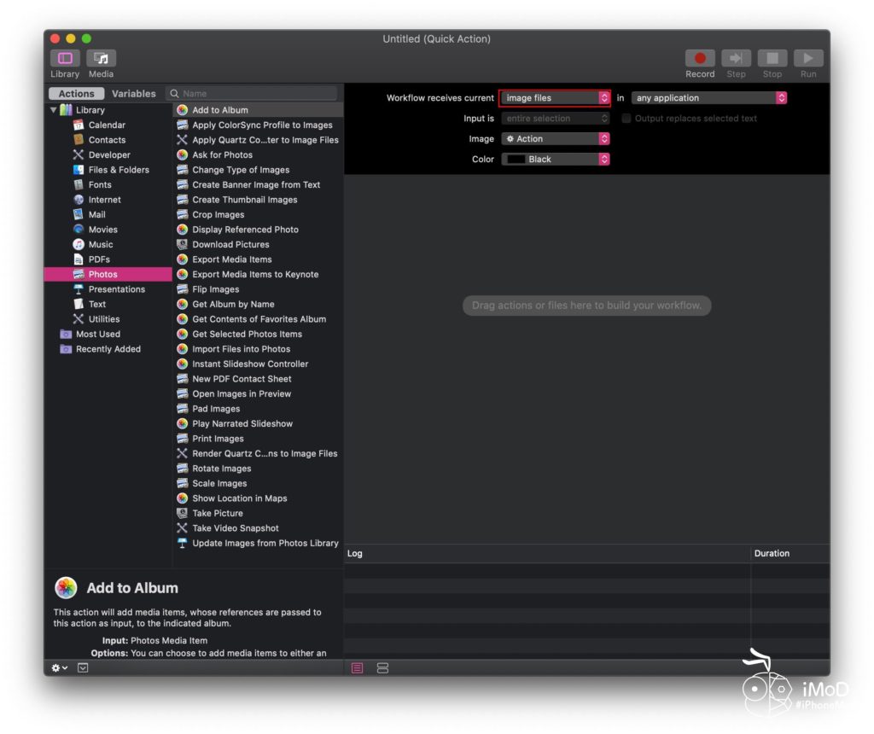Image resolution: width=874 pixels, height=734 pixels.
Task: Open the Image Action dropdown
Action: coord(555,139)
